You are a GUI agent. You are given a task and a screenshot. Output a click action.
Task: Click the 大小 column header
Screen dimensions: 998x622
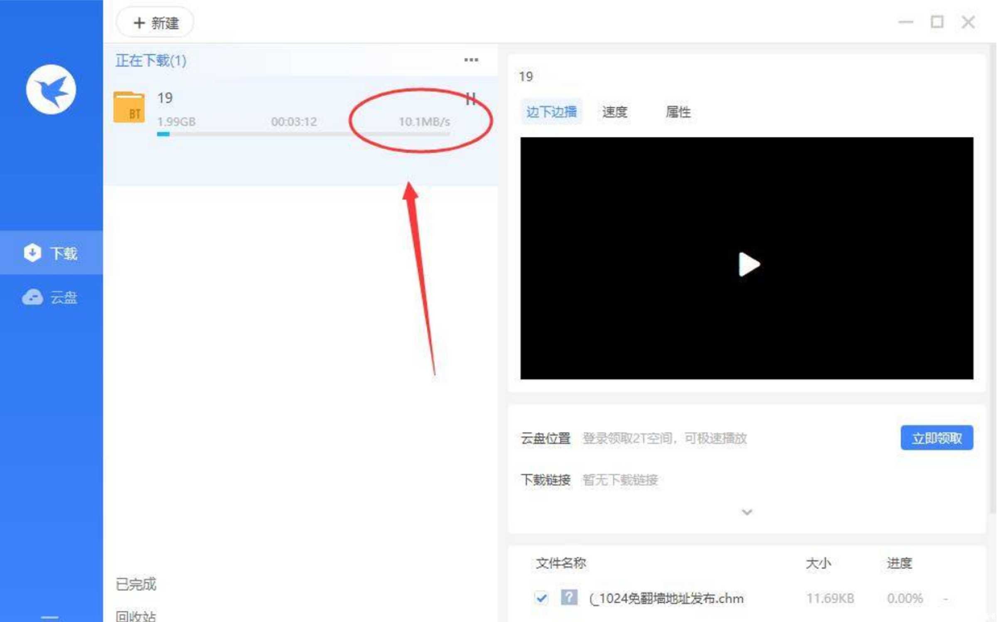[818, 563]
